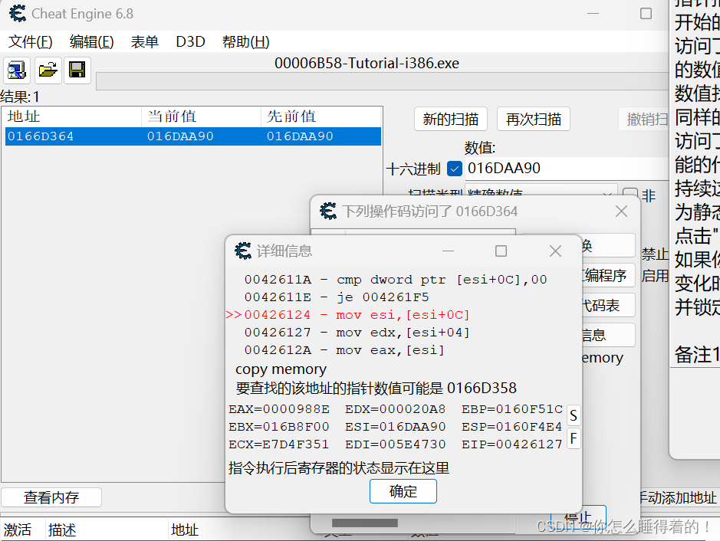Click the 数值 input field with 016DAA90
This screenshot has width=720, height=541.
click(567, 169)
